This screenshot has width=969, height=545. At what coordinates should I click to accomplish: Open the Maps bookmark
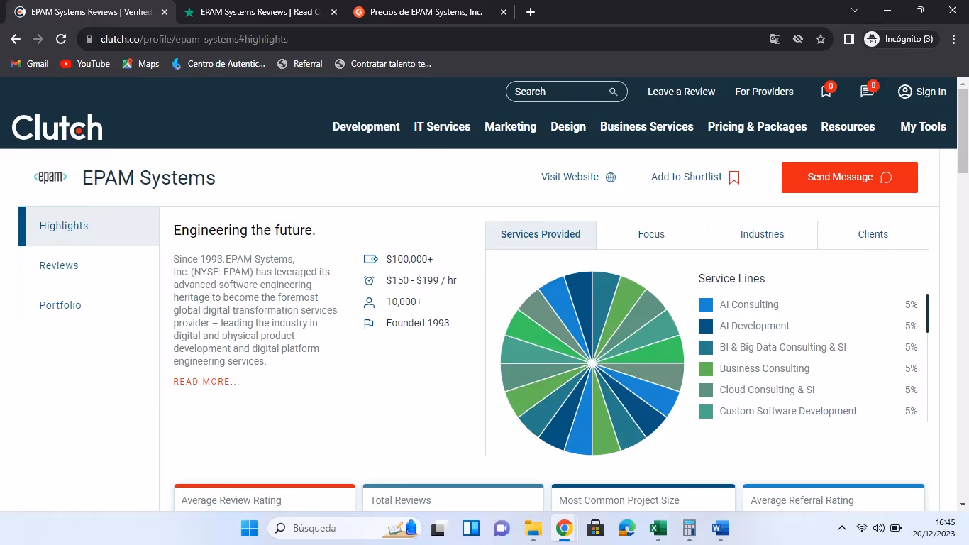(x=140, y=64)
